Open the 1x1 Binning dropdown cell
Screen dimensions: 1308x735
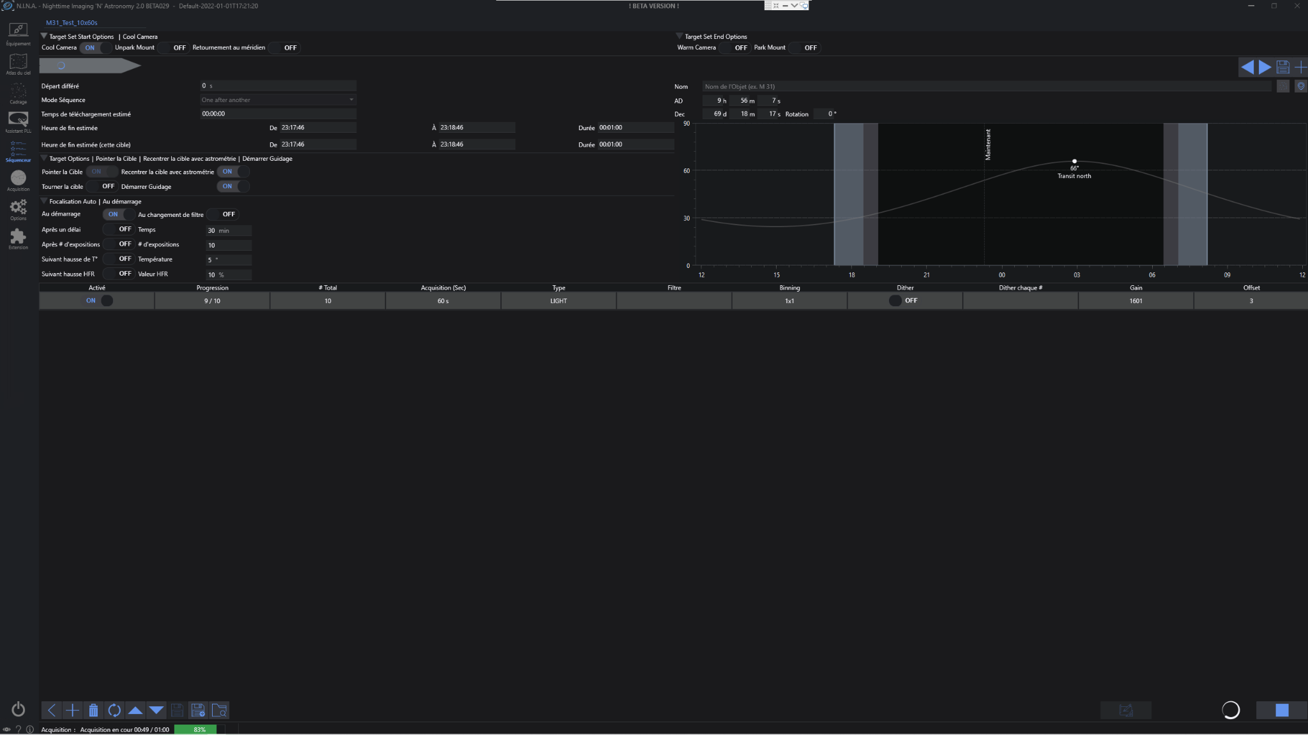pos(789,301)
